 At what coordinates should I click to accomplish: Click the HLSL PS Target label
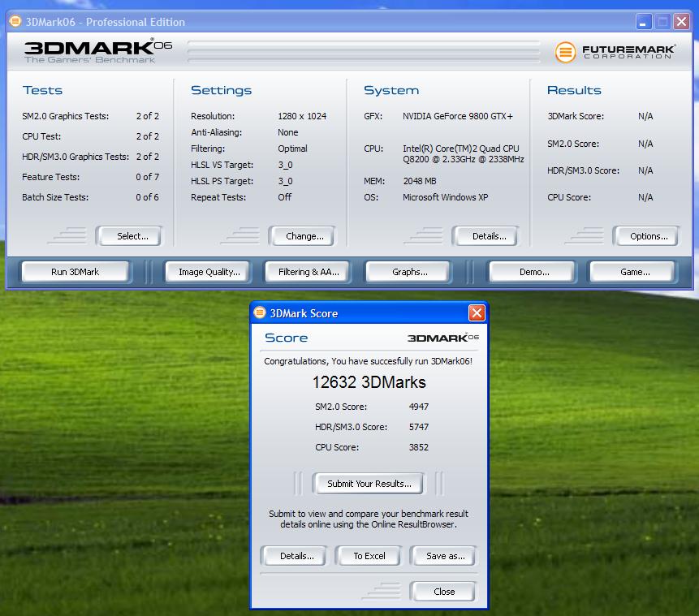click(x=222, y=181)
